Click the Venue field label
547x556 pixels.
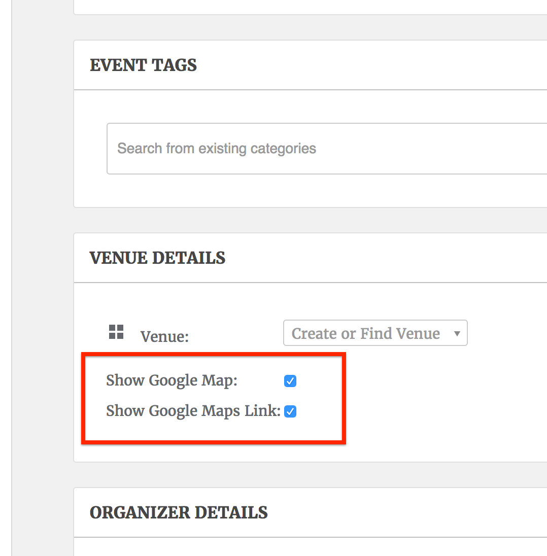click(x=164, y=336)
